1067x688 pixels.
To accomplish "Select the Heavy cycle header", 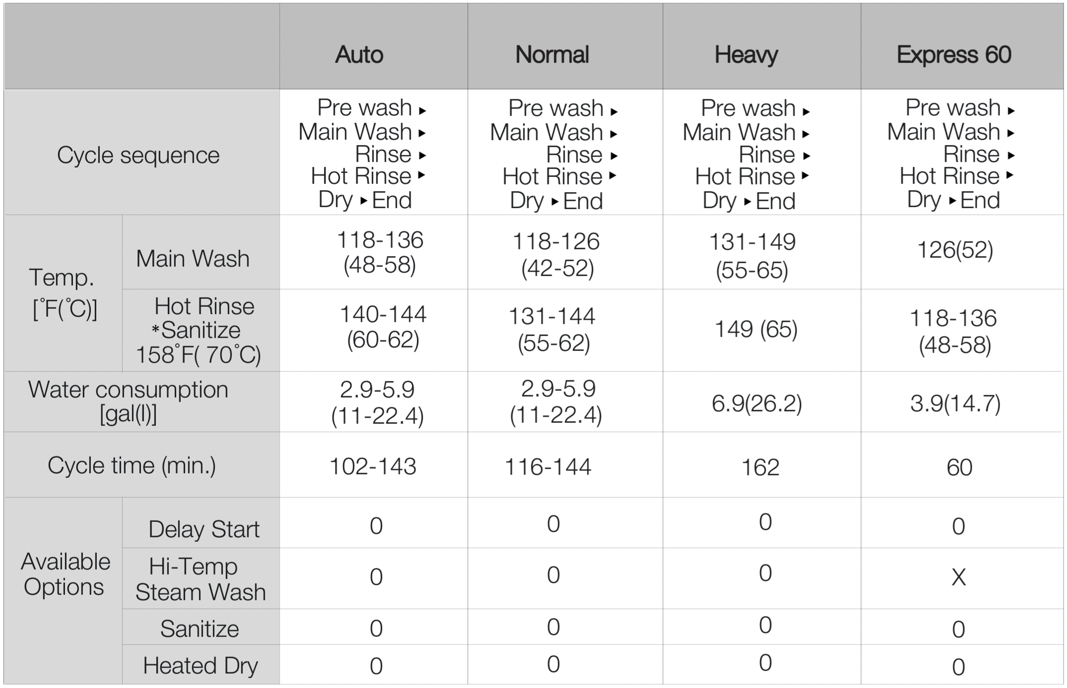I will click(x=746, y=55).
